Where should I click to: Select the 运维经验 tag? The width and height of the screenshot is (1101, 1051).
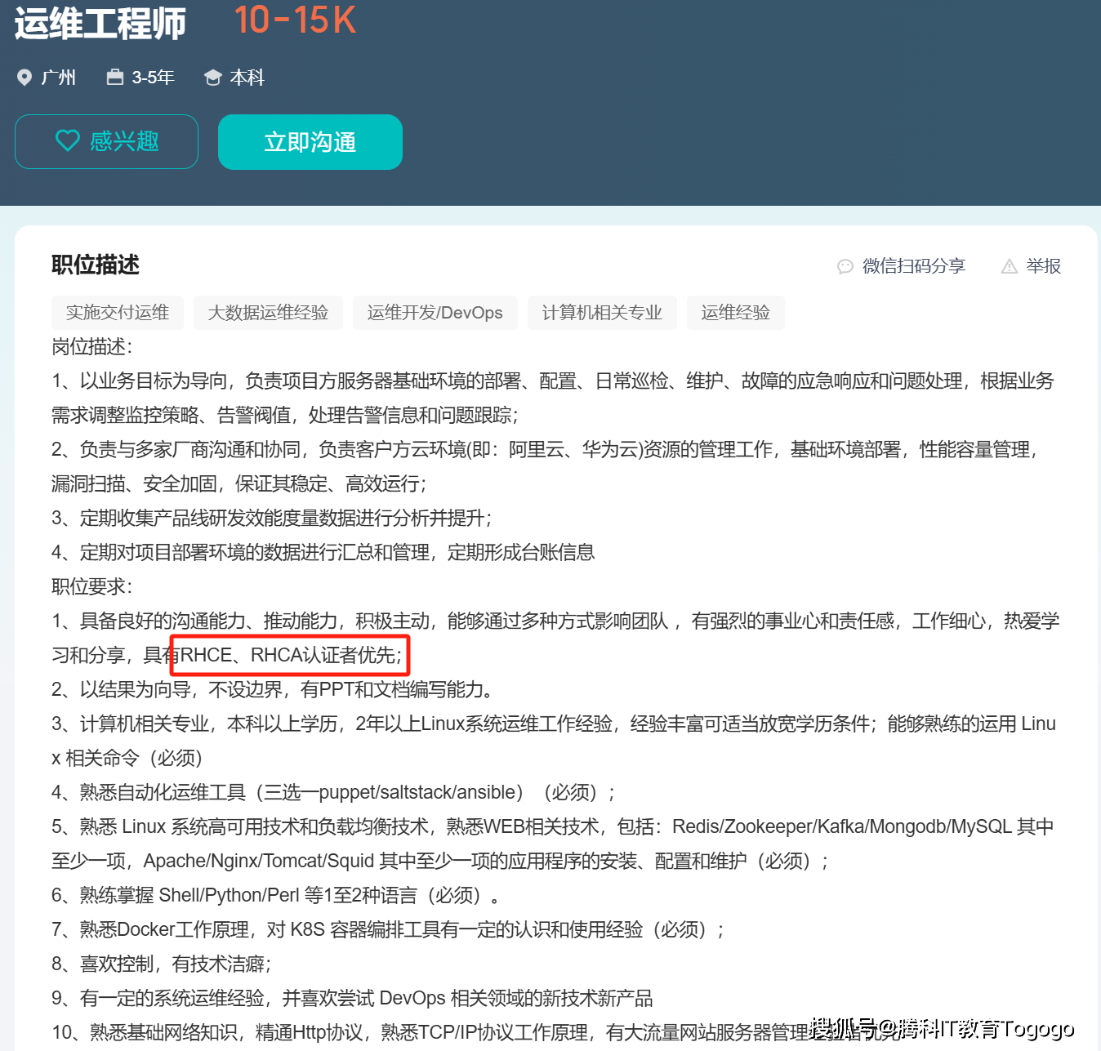pos(735,312)
